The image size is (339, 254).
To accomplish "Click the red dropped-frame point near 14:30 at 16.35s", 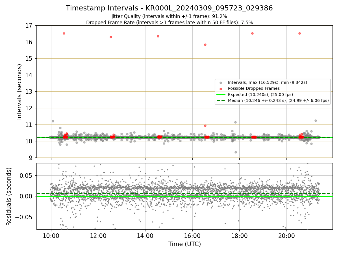I will (x=158, y=36).
